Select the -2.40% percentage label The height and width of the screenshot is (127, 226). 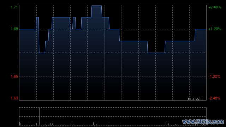[214, 98]
